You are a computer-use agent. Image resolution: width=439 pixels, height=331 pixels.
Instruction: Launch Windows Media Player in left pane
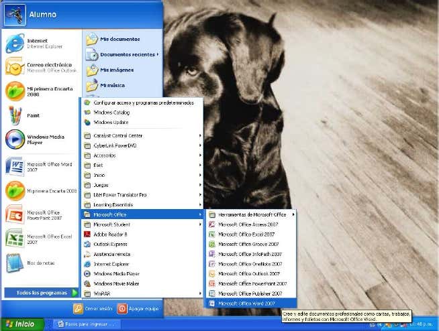tap(41, 139)
